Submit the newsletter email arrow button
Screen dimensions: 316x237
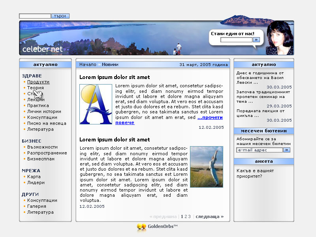click(x=287, y=150)
